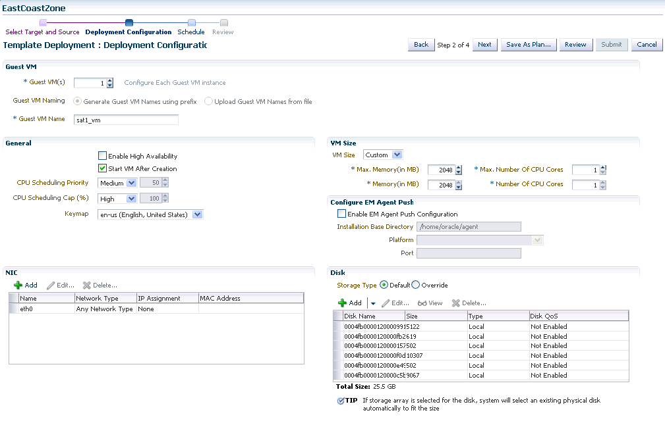The image size is (665, 423).
Task: Select Generate Guest VM Names using prefix
Action: [x=77, y=101]
